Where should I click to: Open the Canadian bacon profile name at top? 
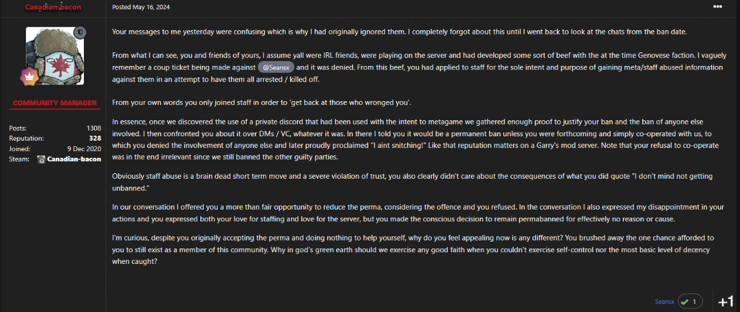[x=52, y=7]
